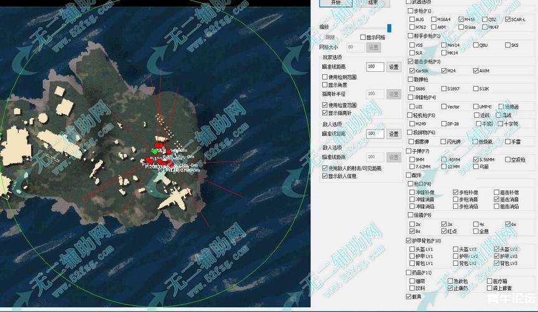Click the 结束 end button
The height and width of the screenshot is (312, 538).
point(373,2)
